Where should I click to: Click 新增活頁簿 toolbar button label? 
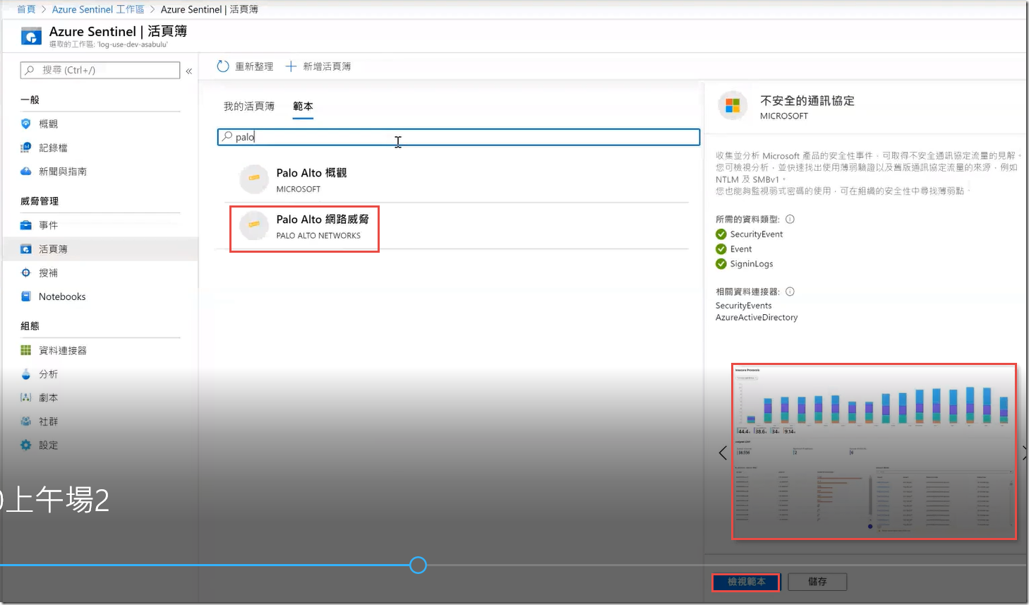click(327, 66)
